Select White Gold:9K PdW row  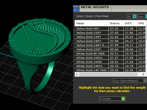pyautogui.click(x=110, y=53)
